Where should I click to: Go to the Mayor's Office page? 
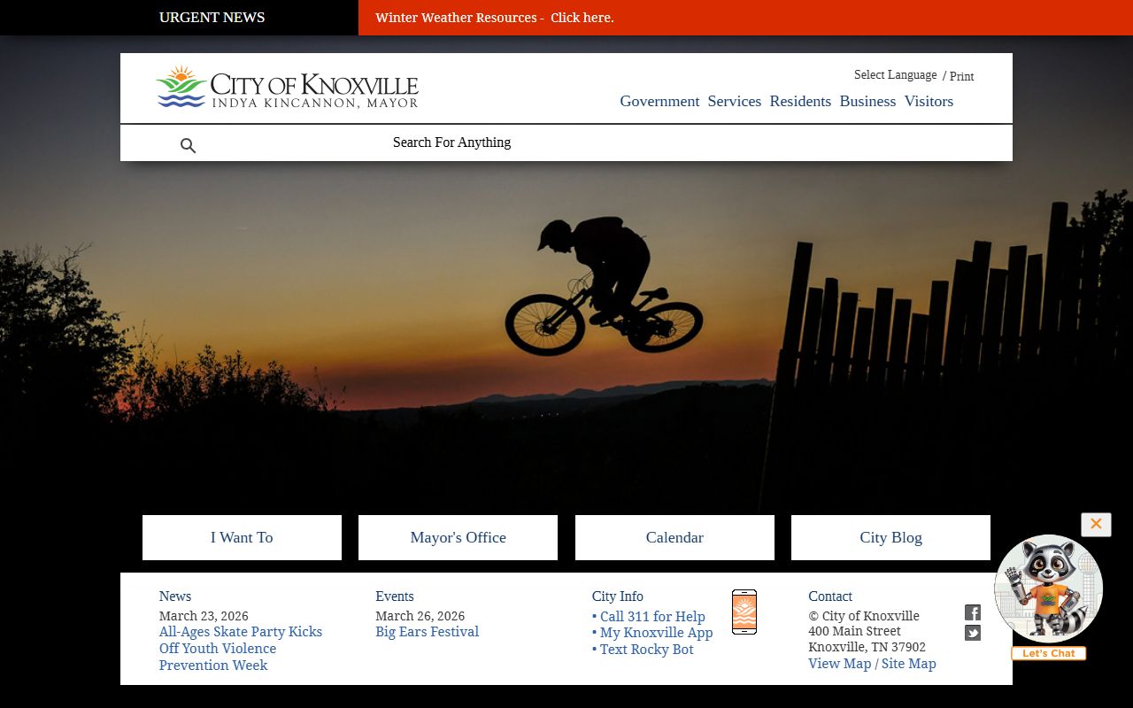coord(458,537)
